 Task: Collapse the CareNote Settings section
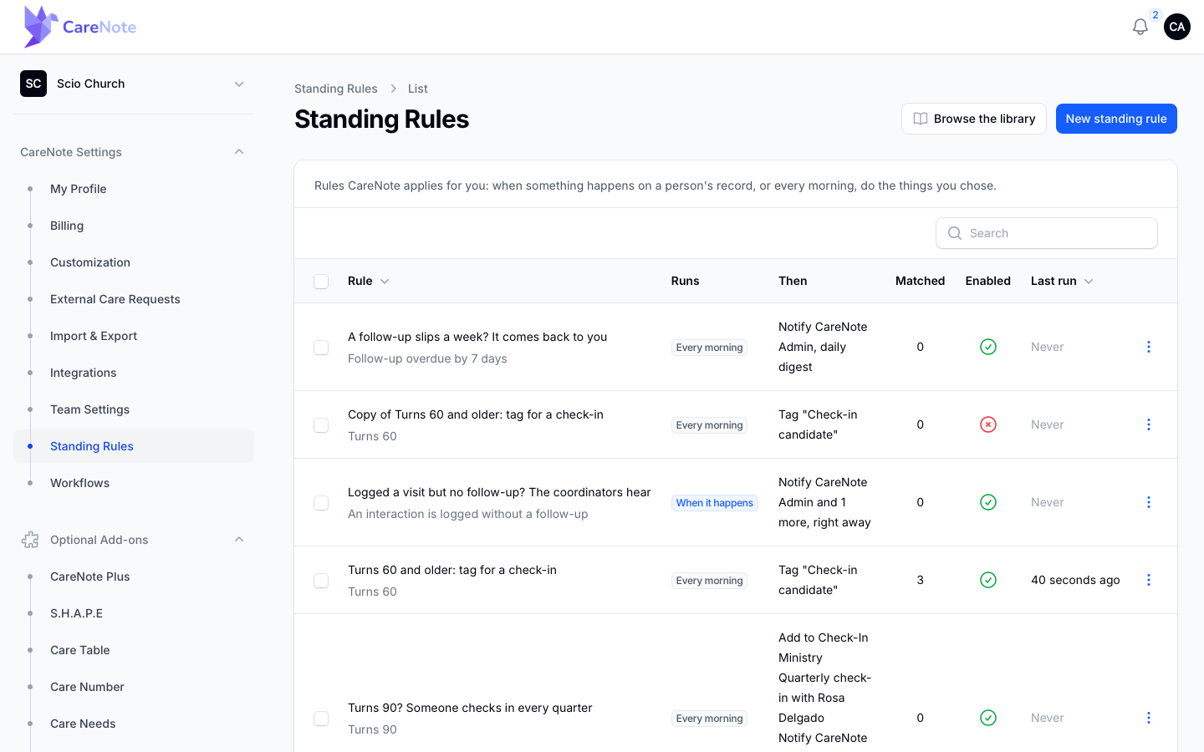tap(239, 152)
